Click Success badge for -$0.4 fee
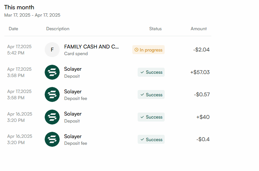Screen dimensions: 259x171 click(x=151, y=139)
